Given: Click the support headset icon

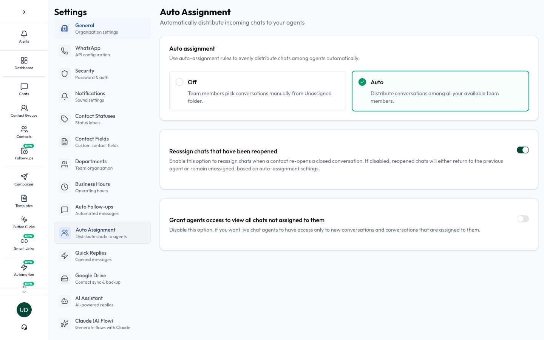Looking at the screenshot, I should 24,327.
